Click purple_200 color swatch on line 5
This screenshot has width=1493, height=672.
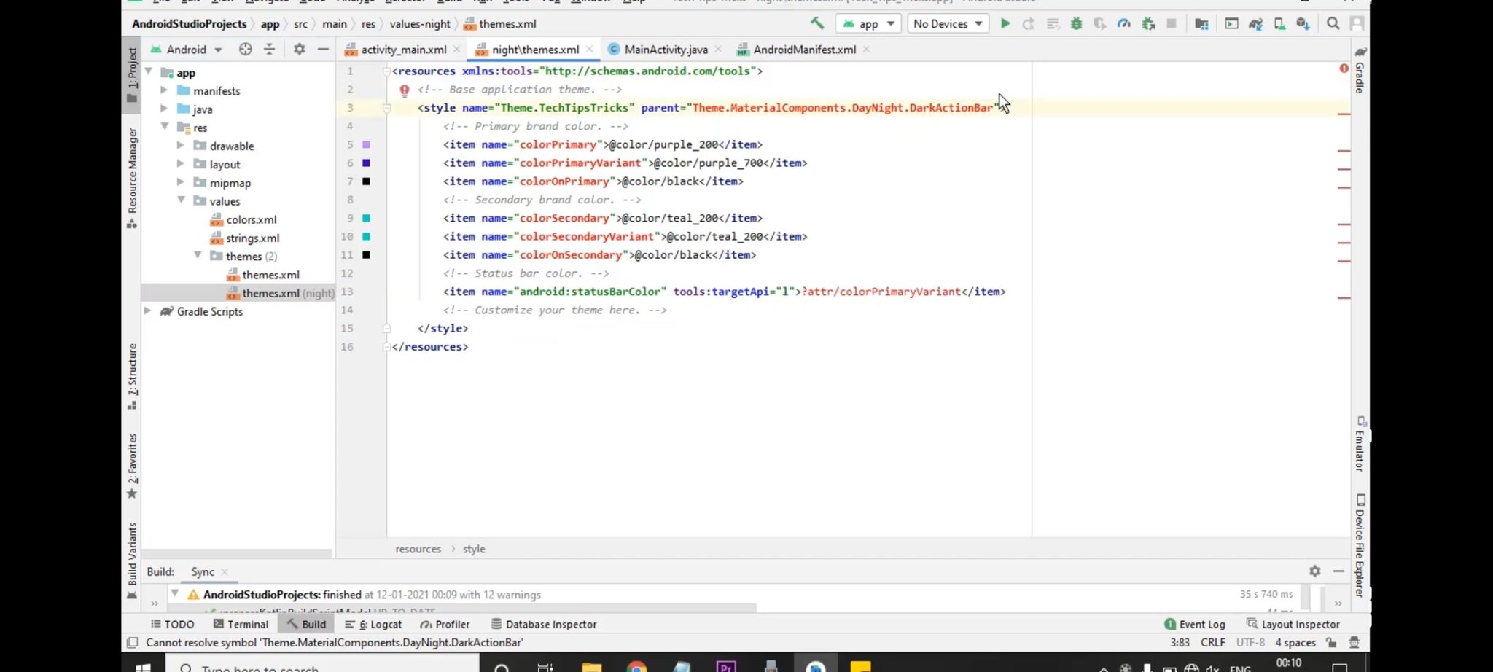point(366,144)
